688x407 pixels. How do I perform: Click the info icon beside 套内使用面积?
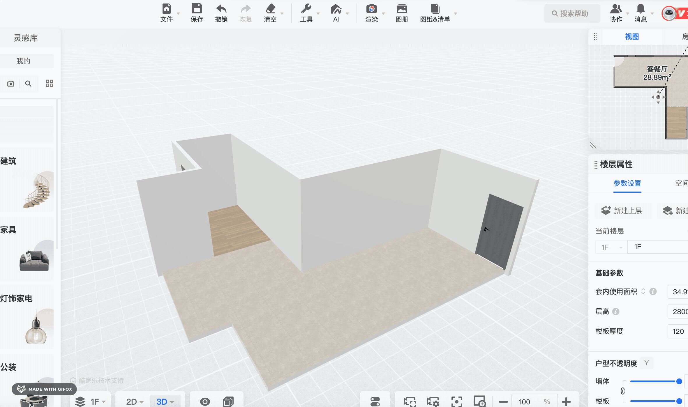653,291
